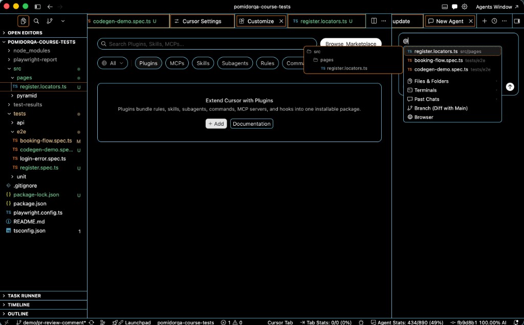The width and height of the screenshot is (524, 325).
Task: Expand the test-results folder
Action: [43, 105]
